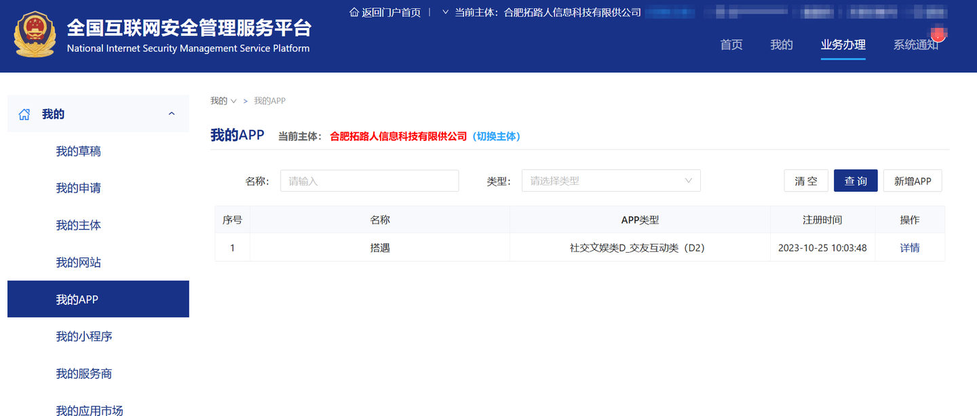This screenshot has width=977, height=416.
Task: Go to 首页 tab
Action: (x=731, y=45)
